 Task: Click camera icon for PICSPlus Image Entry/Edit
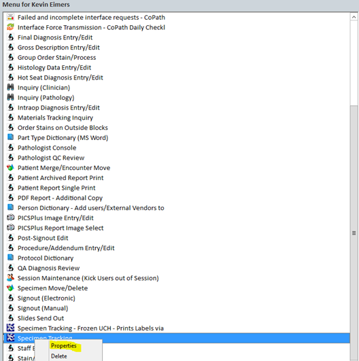10,218
